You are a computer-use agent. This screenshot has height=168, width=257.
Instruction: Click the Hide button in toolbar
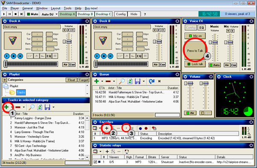[134, 14]
